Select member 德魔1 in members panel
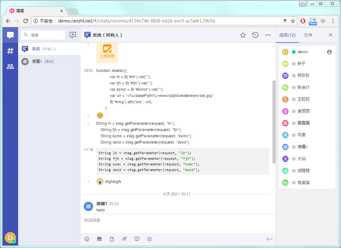The image size is (341, 248). pyautogui.click(x=307, y=147)
